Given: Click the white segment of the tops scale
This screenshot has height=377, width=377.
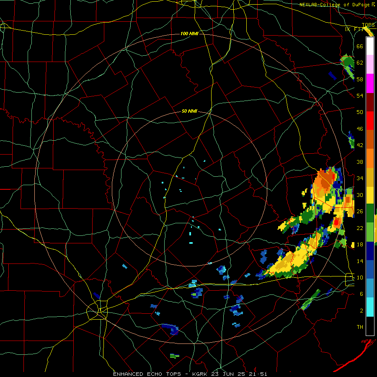Looking at the screenshot, I should point(370,46).
